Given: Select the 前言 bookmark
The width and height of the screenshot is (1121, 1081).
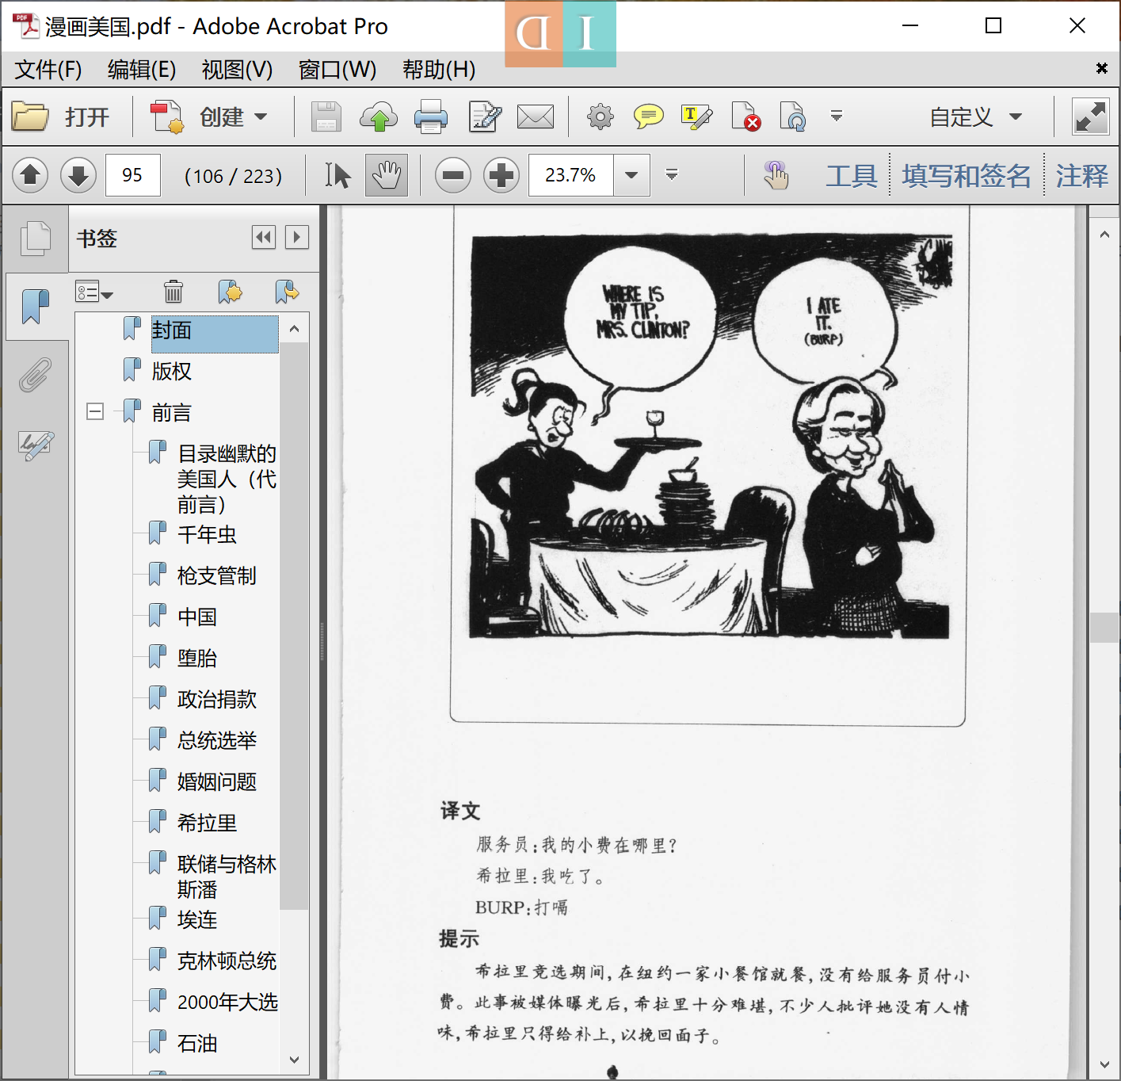Looking at the screenshot, I should pyautogui.click(x=172, y=412).
